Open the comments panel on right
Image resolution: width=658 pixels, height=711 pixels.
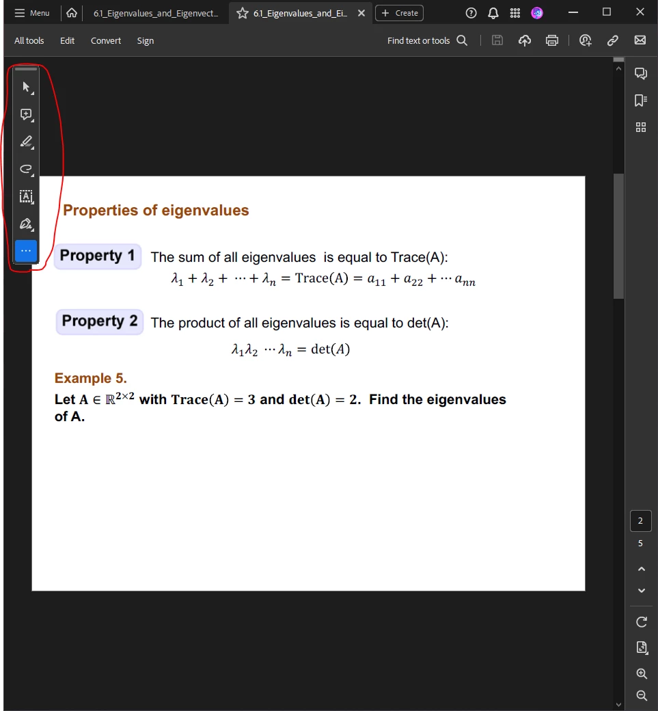tap(641, 73)
